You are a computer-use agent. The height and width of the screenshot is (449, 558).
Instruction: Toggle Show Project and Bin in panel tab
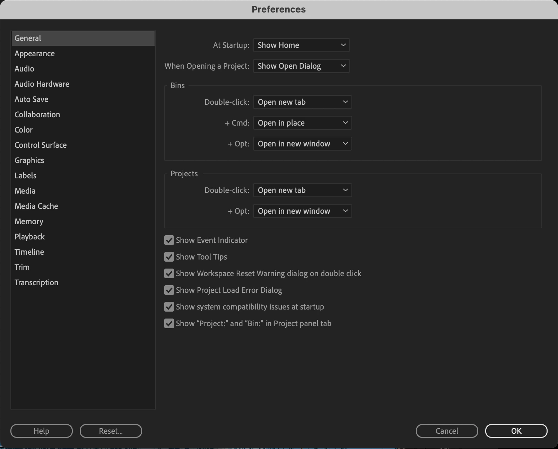[169, 323]
